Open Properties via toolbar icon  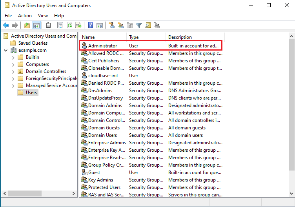pyautogui.click(x=60, y=25)
